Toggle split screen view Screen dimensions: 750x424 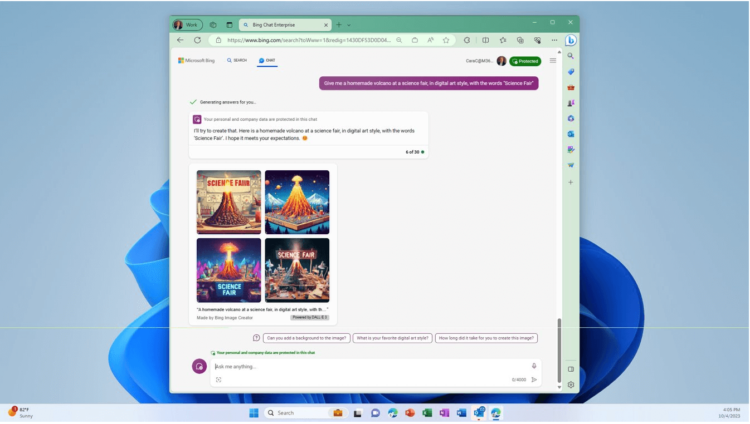[485, 40]
